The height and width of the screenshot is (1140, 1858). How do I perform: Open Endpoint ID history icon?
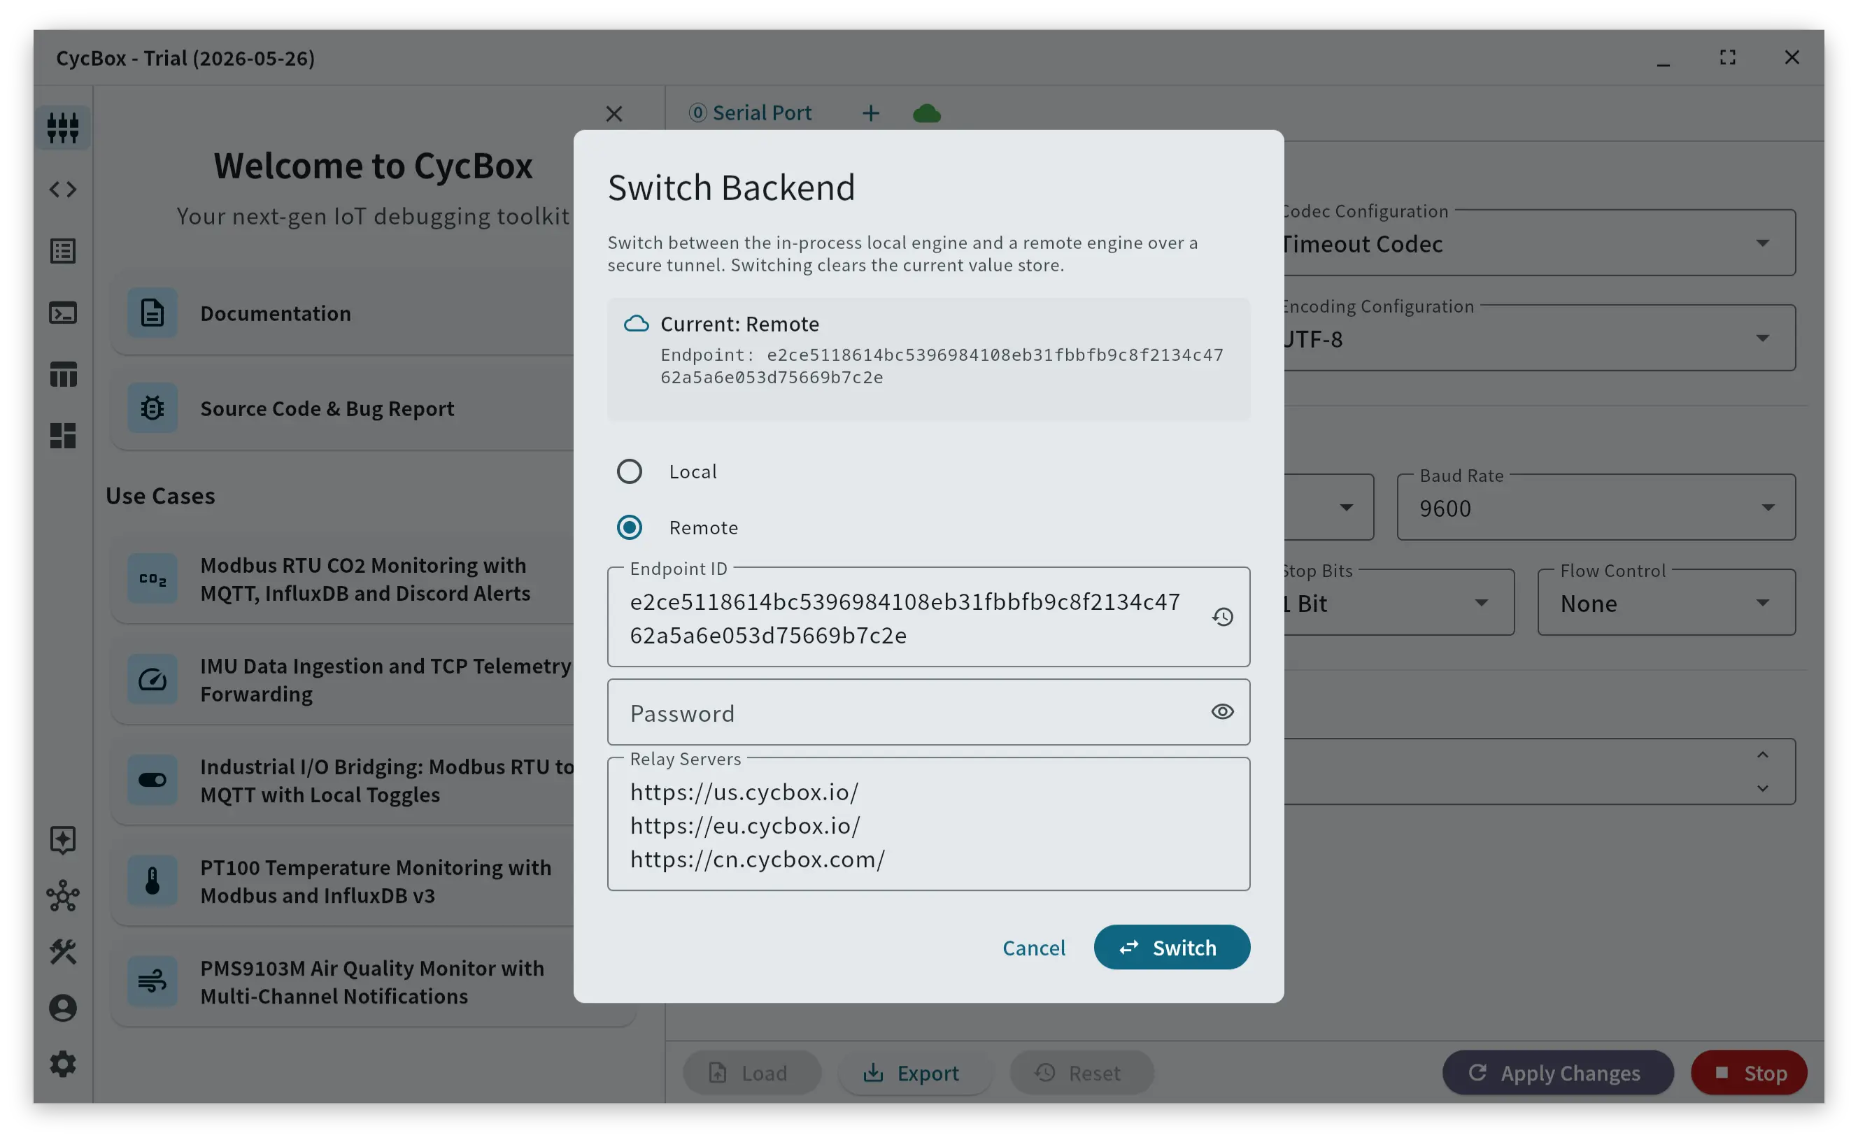pyautogui.click(x=1222, y=618)
